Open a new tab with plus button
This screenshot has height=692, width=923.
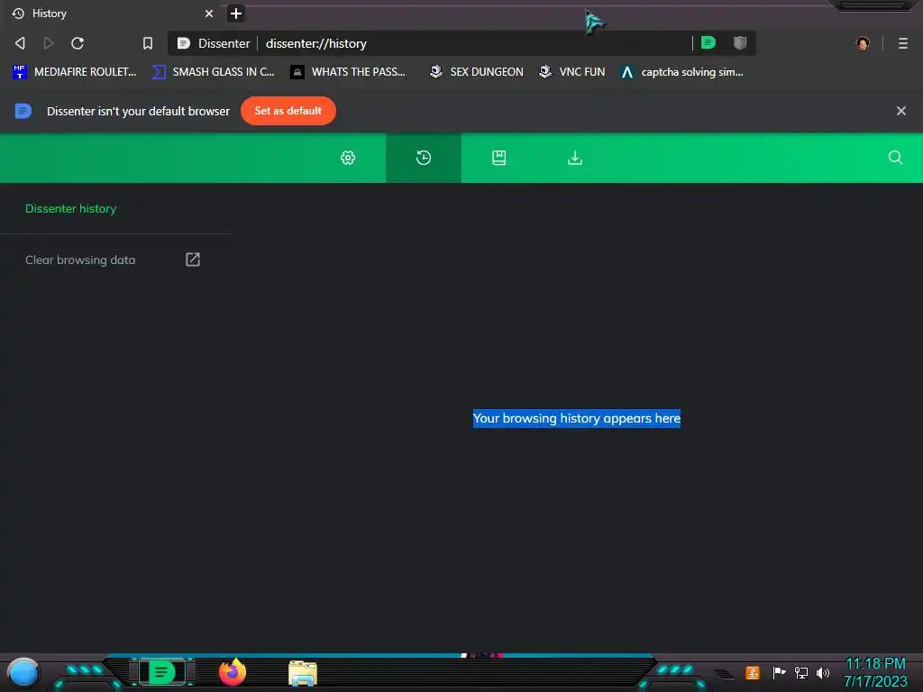click(x=236, y=13)
